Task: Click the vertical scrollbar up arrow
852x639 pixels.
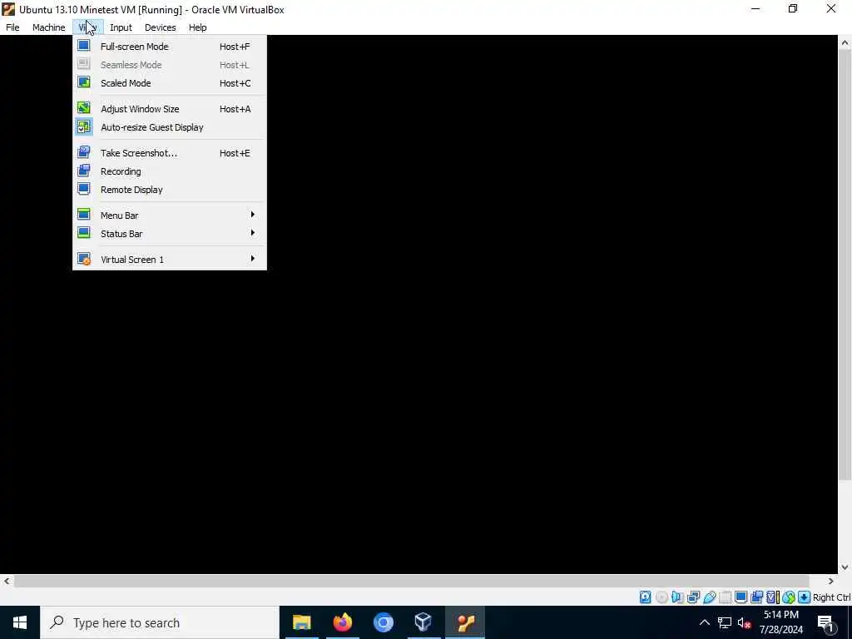Action: click(845, 42)
